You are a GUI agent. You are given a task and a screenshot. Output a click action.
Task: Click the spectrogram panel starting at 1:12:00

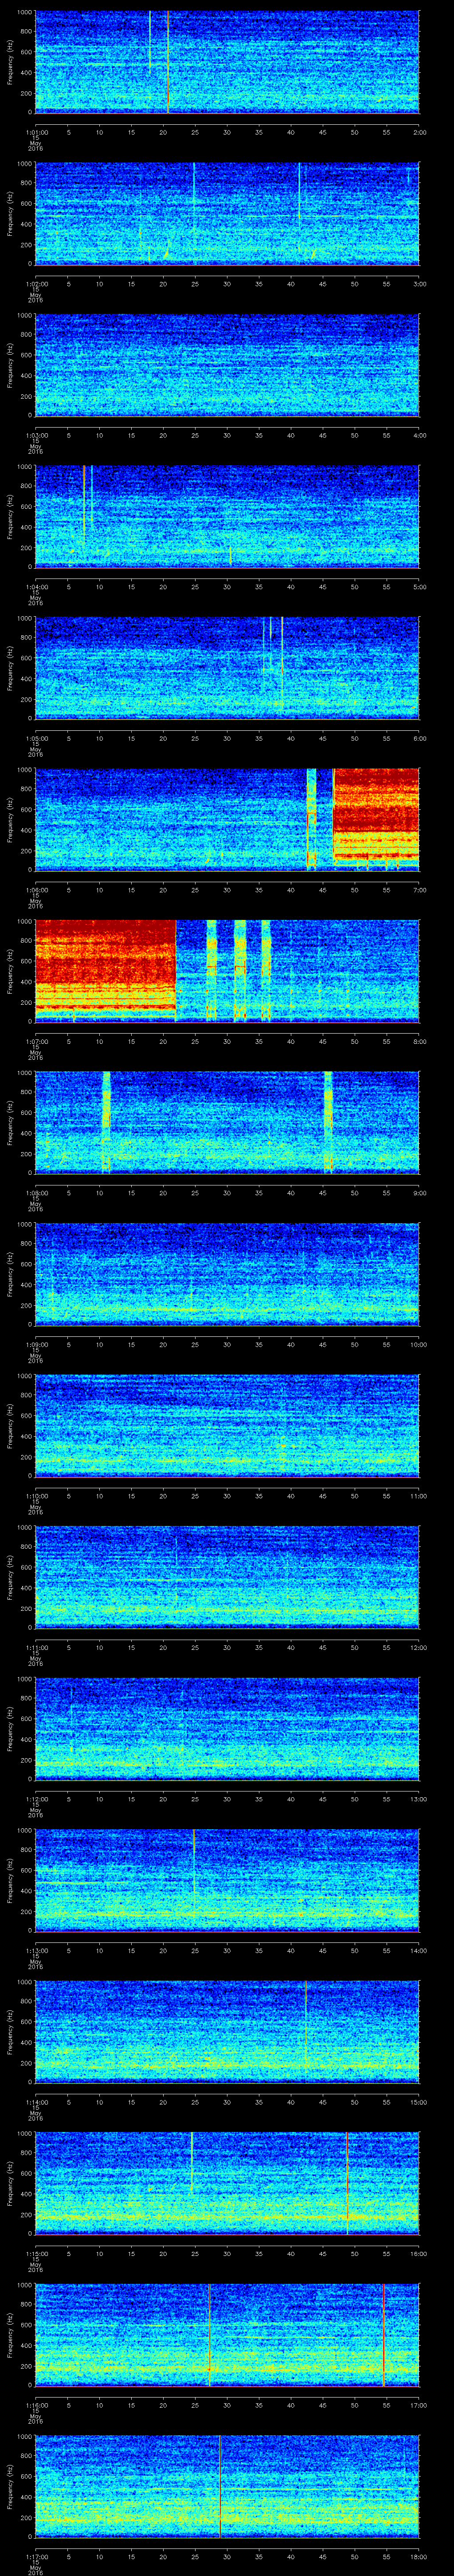point(227,1728)
